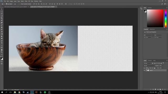
Task: Open the Image menu
Action: point(11,1)
